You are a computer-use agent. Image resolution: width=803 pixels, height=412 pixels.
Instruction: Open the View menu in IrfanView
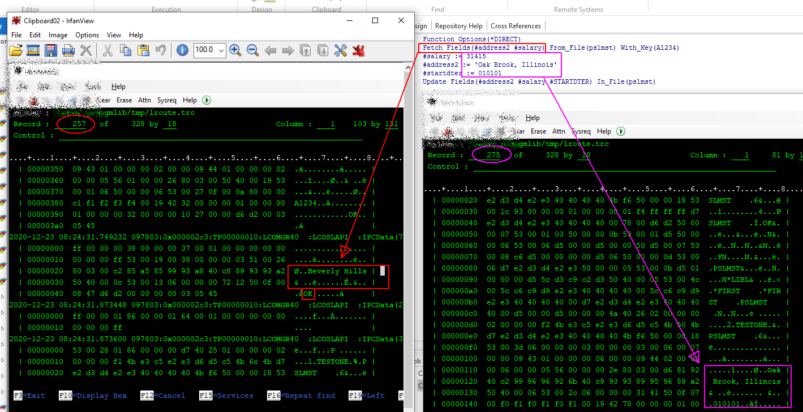pos(114,35)
